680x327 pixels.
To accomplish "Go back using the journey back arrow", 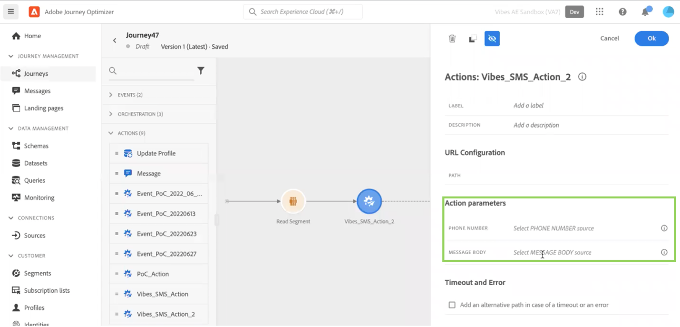I will click(x=115, y=40).
